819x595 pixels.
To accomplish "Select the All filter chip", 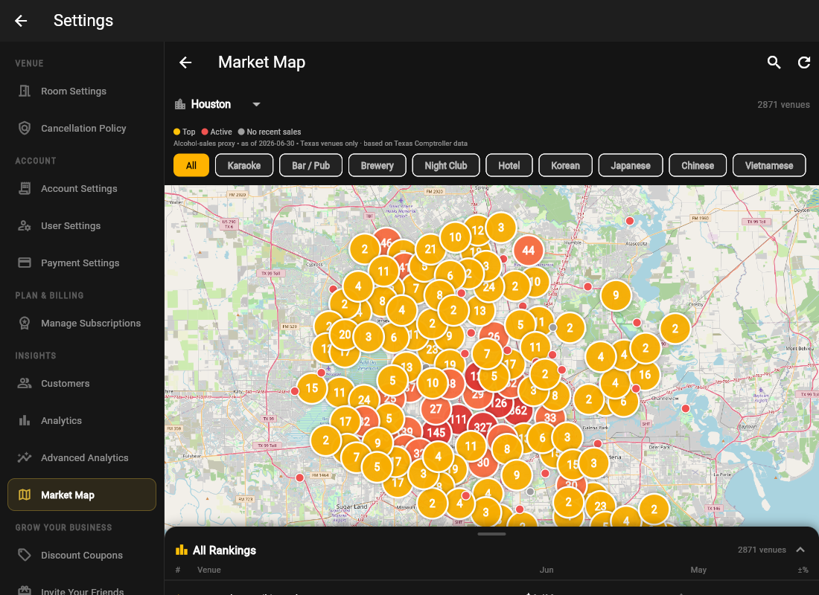I will tap(191, 165).
